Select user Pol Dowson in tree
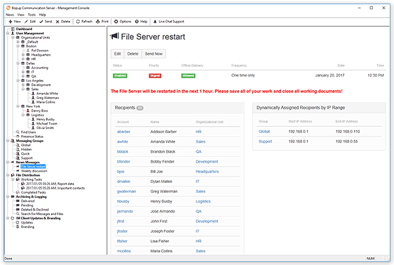The width and height of the screenshot is (394, 265). click(x=39, y=51)
